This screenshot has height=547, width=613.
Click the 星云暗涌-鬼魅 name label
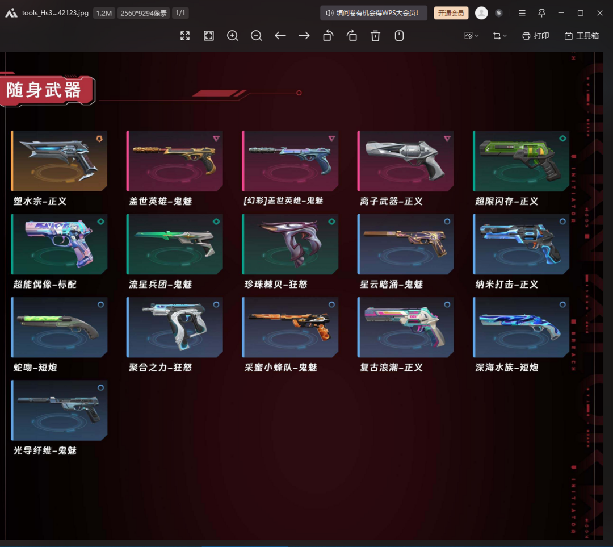pyautogui.click(x=391, y=284)
